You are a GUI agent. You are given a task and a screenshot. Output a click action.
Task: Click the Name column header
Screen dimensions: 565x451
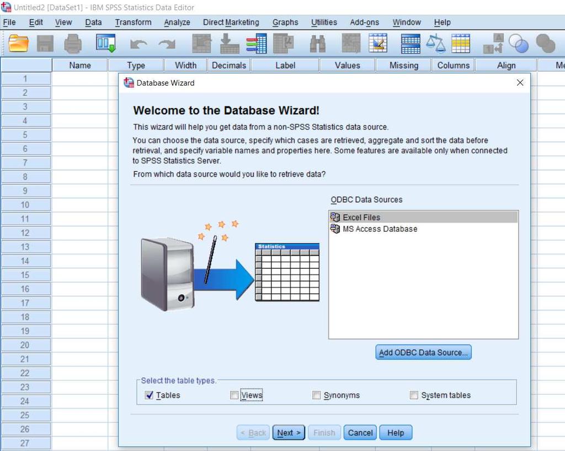coord(80,65)
